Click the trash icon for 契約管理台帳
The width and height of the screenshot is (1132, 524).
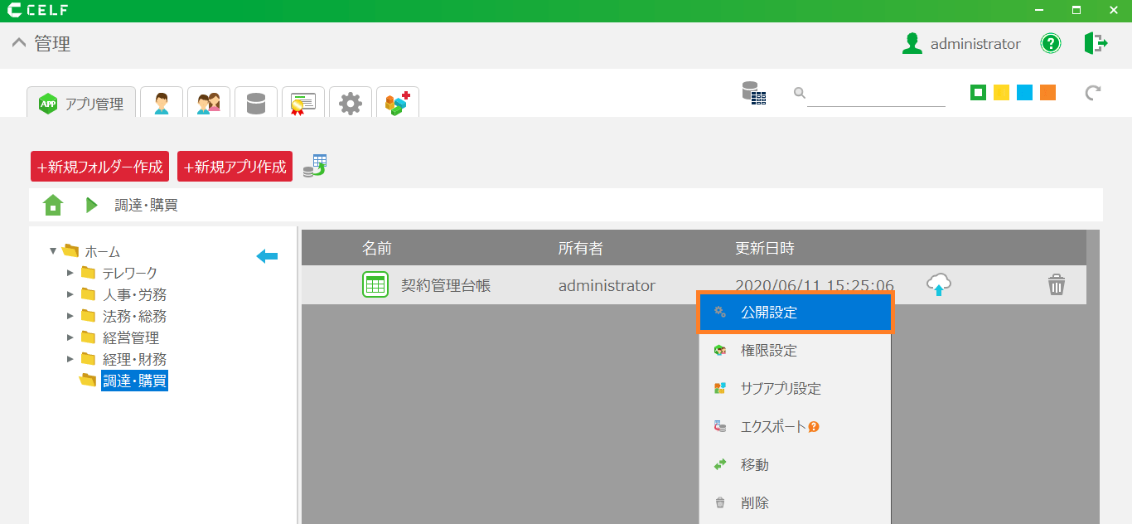(x=1056, y=285)
